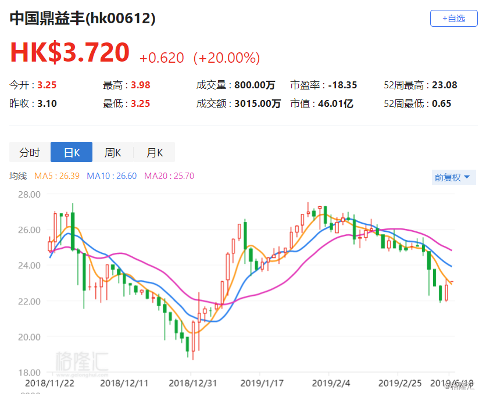Click the +0.620 price change value

(x=162, y=58)
